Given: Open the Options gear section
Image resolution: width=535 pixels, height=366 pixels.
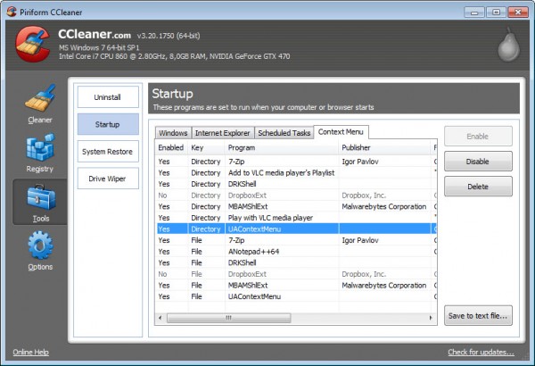Looking at the screenshot, I should point(40,251).
